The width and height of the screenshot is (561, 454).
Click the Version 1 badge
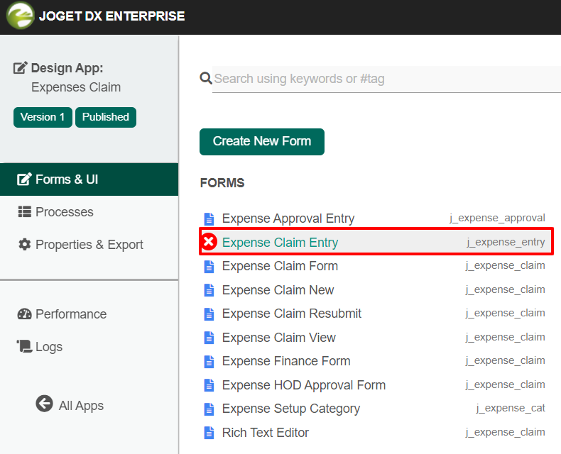[x=43, y=117]
